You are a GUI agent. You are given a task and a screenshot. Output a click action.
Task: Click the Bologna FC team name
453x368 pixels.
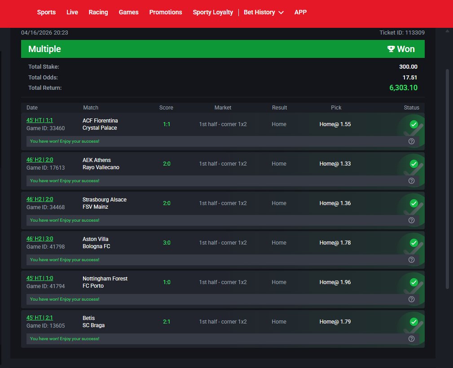click(96, 246)
